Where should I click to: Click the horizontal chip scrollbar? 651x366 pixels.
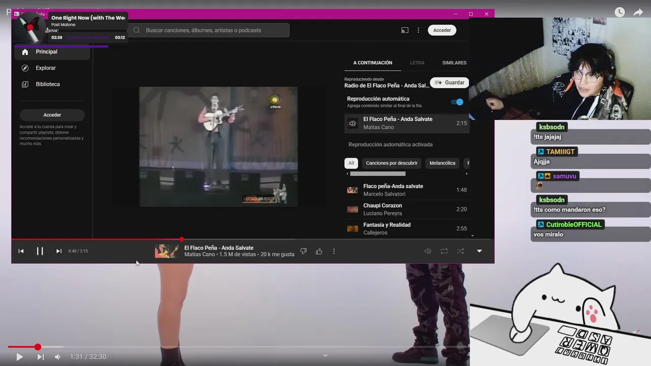coord(378,174)
